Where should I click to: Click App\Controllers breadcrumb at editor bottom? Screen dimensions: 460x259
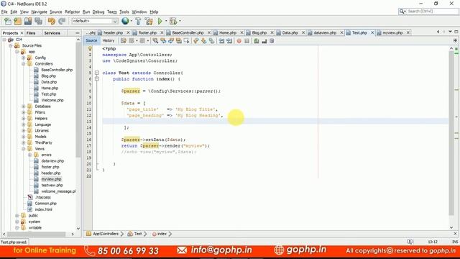(x=106, y=234)
